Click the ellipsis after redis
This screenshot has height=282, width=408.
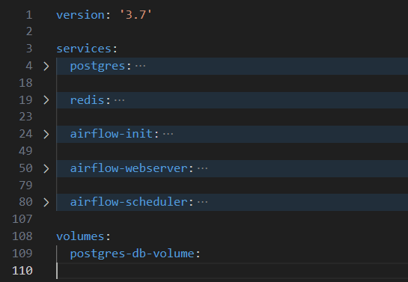coord(120,100)
